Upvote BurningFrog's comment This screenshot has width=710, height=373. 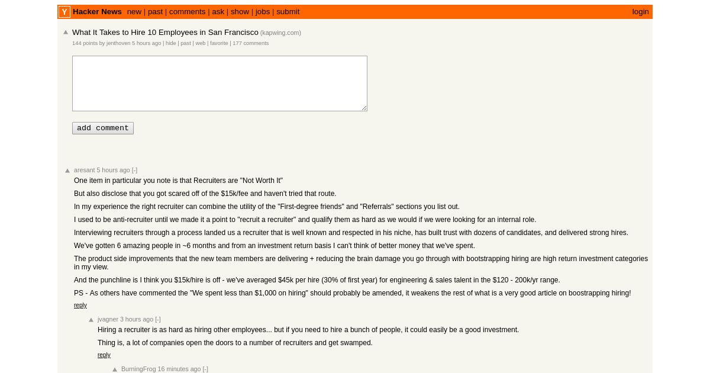115,369
